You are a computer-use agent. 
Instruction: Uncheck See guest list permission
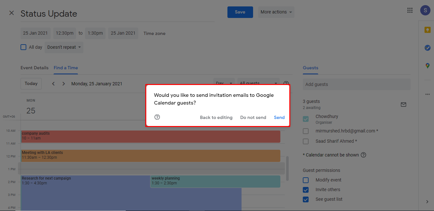[x=306, y=199]
